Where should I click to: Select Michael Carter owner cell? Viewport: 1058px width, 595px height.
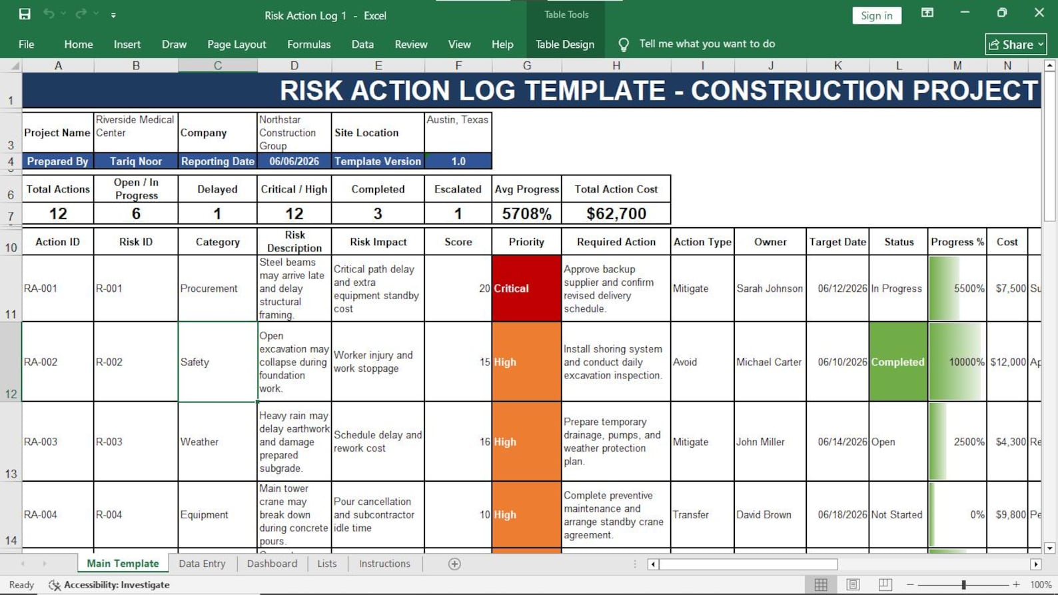770,362
